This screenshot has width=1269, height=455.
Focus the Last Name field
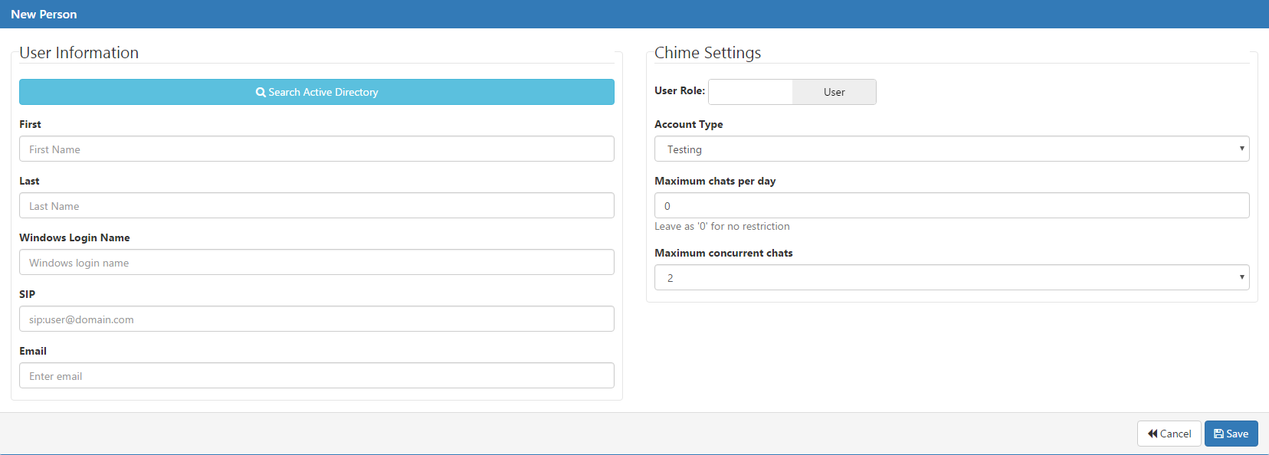point(316,205)
